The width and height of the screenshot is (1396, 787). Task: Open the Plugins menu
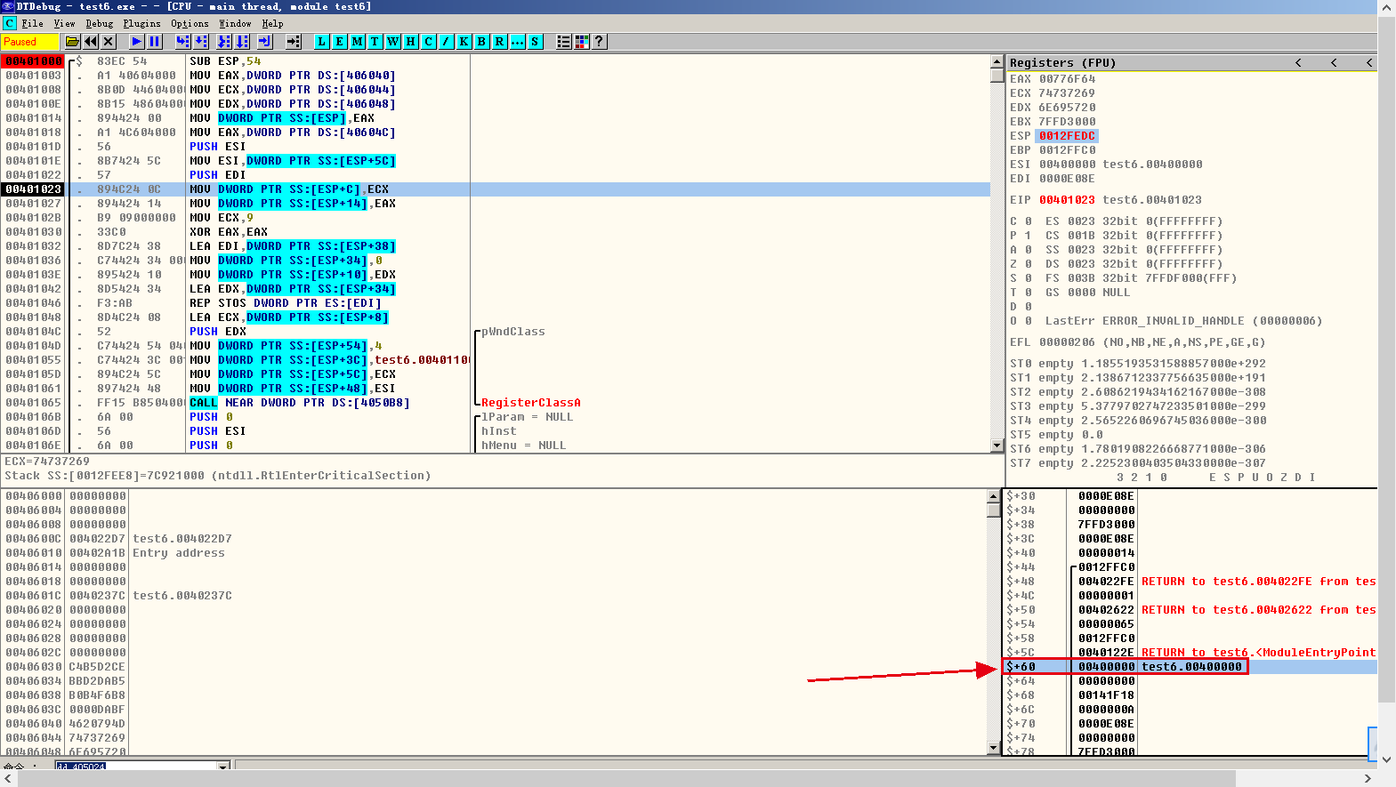coord(141,23)
